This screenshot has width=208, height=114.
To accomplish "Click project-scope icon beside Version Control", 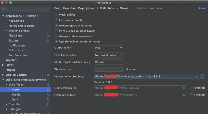I will pyautogui.click(x=48, y=75).
